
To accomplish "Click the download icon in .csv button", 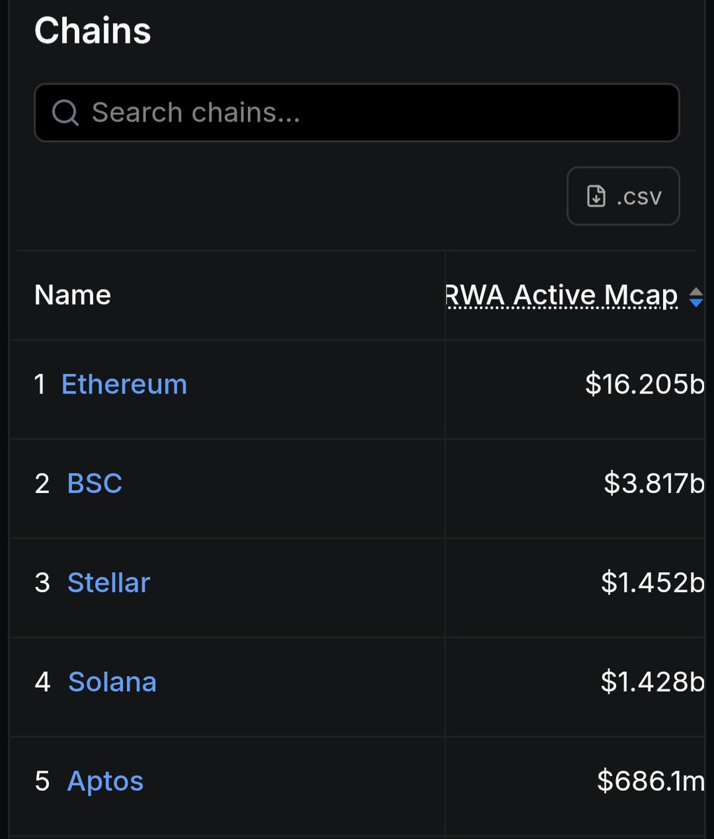I will (596, 196).
